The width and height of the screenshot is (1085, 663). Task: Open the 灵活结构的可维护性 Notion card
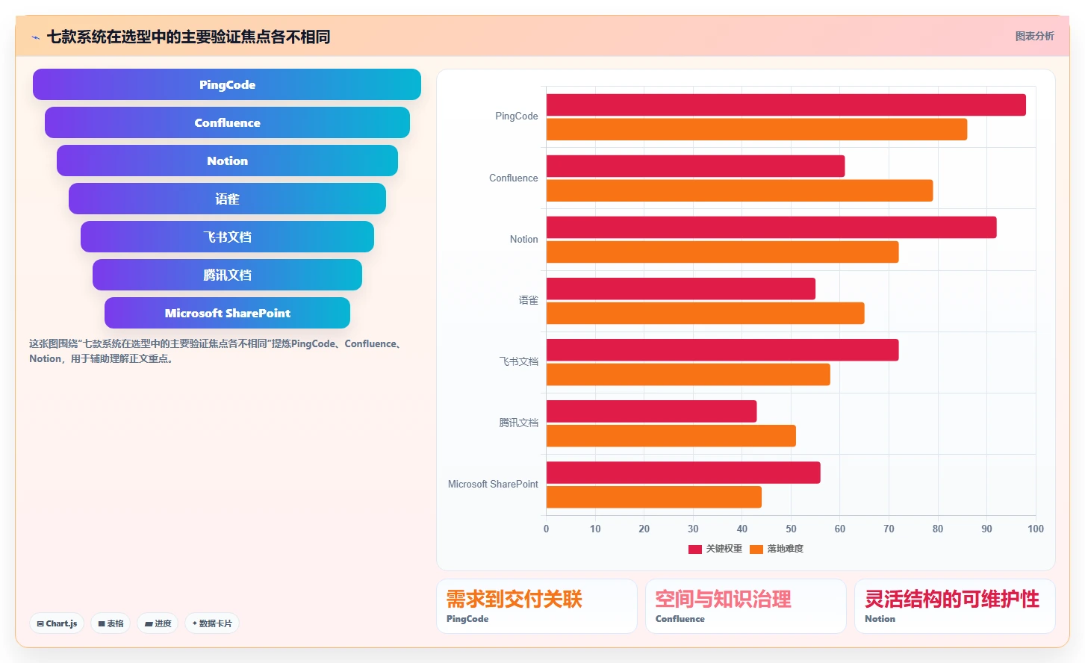coord(954,606)
